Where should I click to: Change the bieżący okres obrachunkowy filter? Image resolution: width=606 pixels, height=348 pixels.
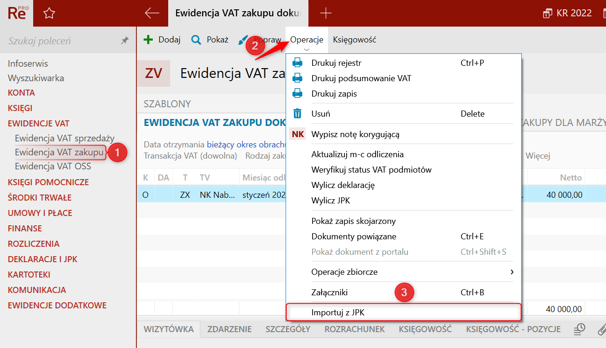tap(246, 144)
